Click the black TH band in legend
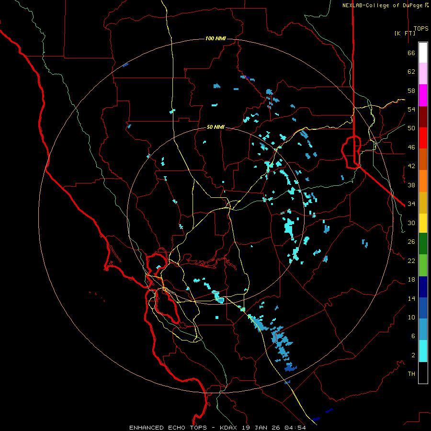Screen dimensions: 431x431 (x=423, y=373)
